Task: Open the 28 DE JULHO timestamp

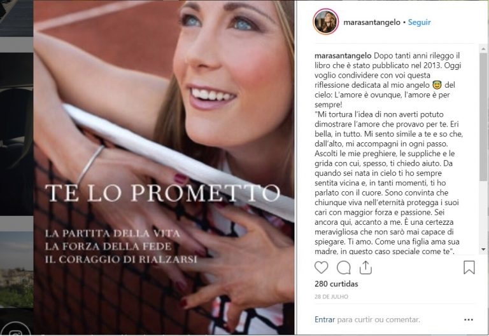Action: click(x=331, y=297)
